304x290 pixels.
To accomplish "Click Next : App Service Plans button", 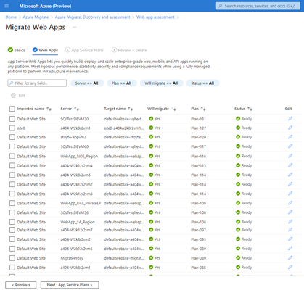I will tap(70, 285).
